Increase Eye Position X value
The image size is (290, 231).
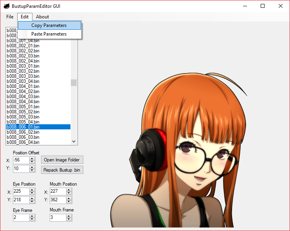click(32, 190)
